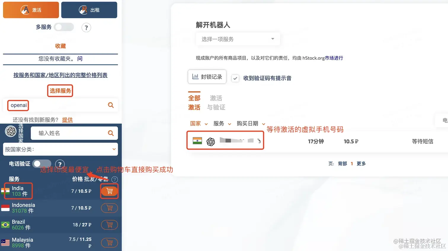This screenshot has width=448, height=251.
Task: Click the India flag icon
Action: pyautogui.click(x=5, y=191)
